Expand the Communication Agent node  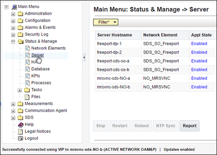(13, 111)
